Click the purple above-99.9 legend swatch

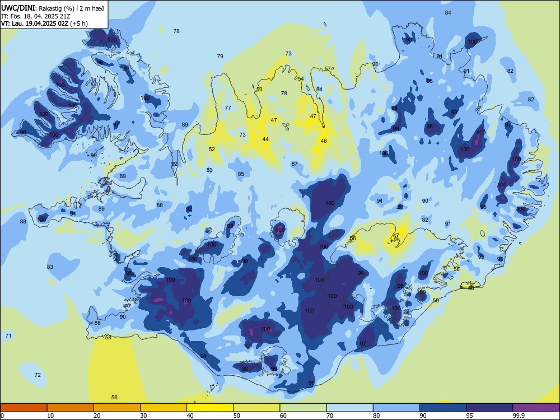pyautogui.click(x=536, y=408)
